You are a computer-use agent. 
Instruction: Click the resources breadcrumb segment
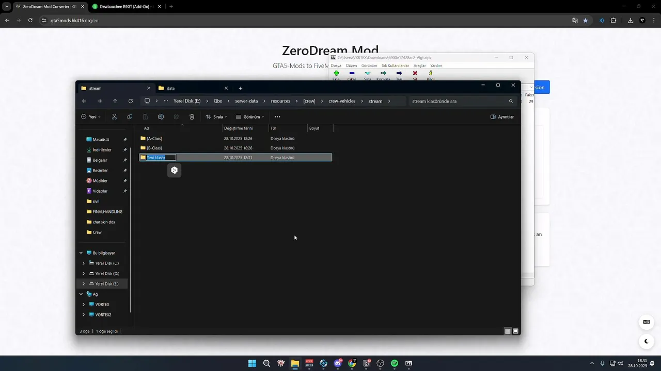tap(280, 101)
